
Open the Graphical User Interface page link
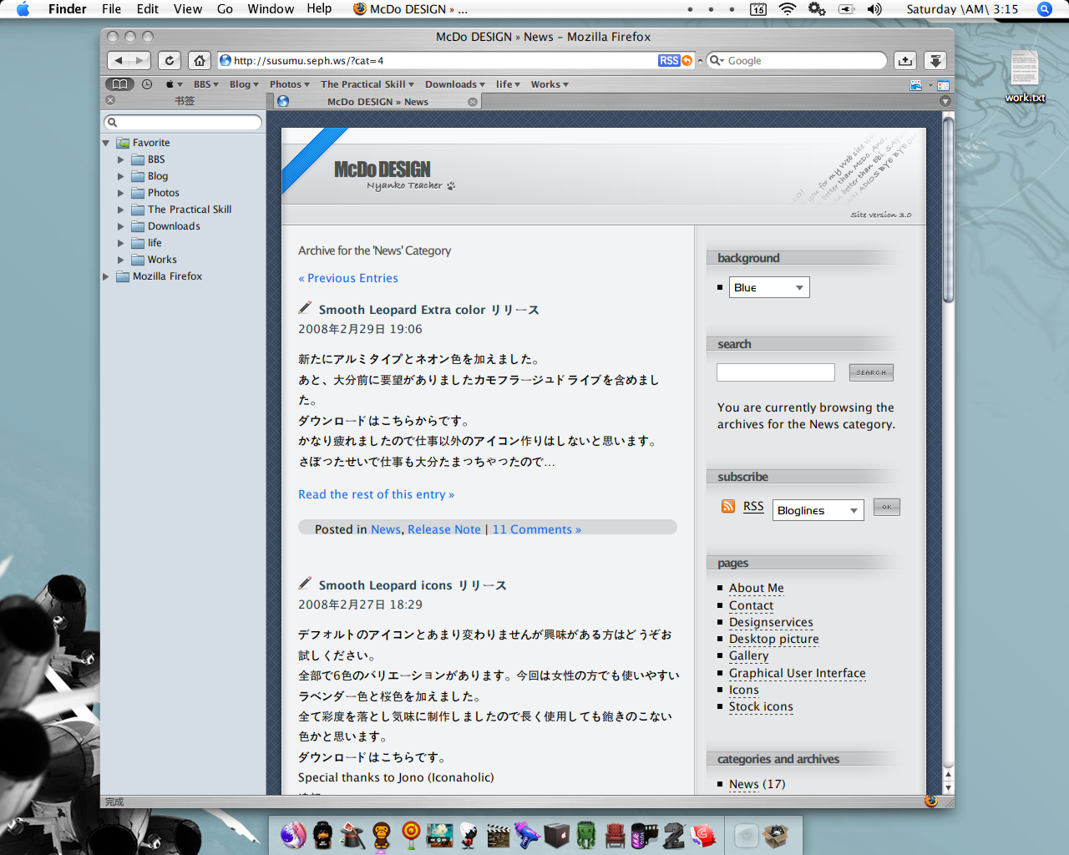(798, 673)
